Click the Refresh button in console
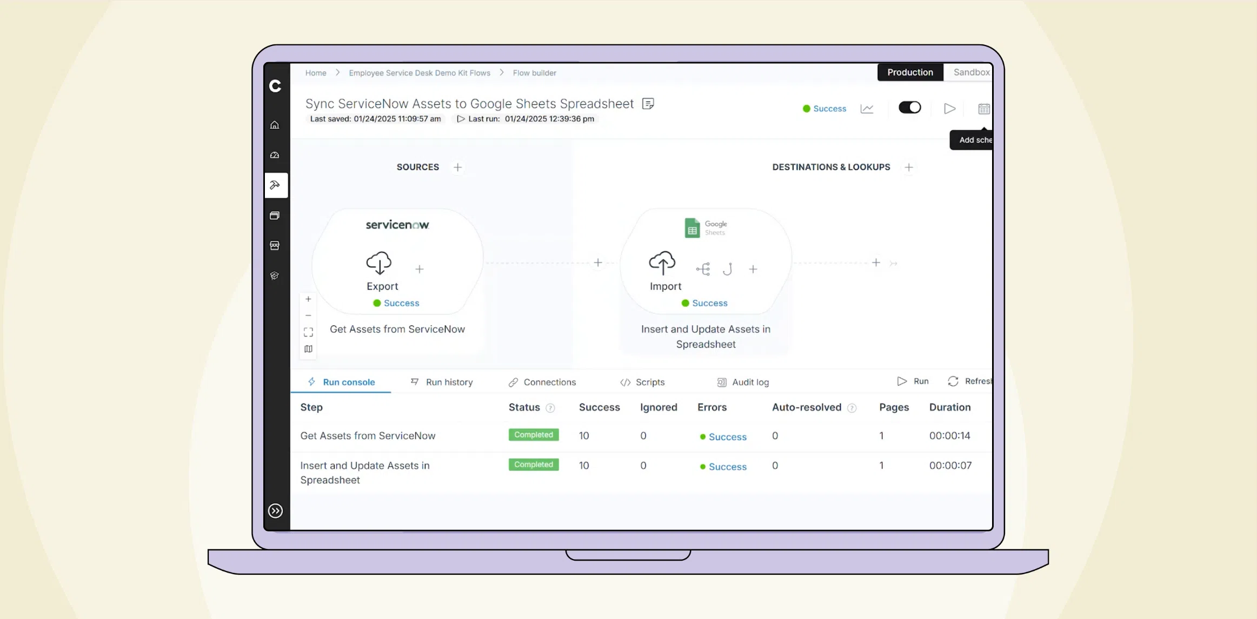 click(x=970, y=381)
